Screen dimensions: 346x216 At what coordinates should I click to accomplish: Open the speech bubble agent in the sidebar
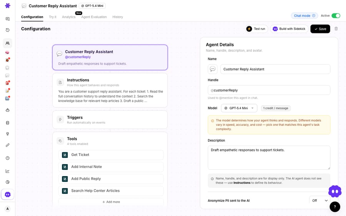pyautogui.click(x=7, y=76)
